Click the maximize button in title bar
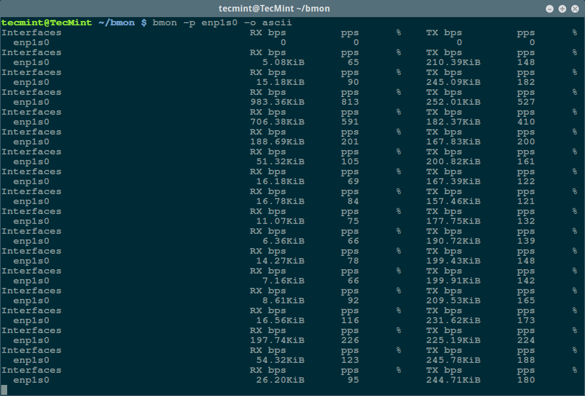This screenshot has height=396, width=585. click(x=562, y=9)
